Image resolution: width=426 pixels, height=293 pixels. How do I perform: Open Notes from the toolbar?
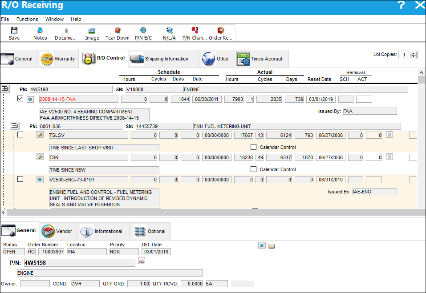[40, 33]
